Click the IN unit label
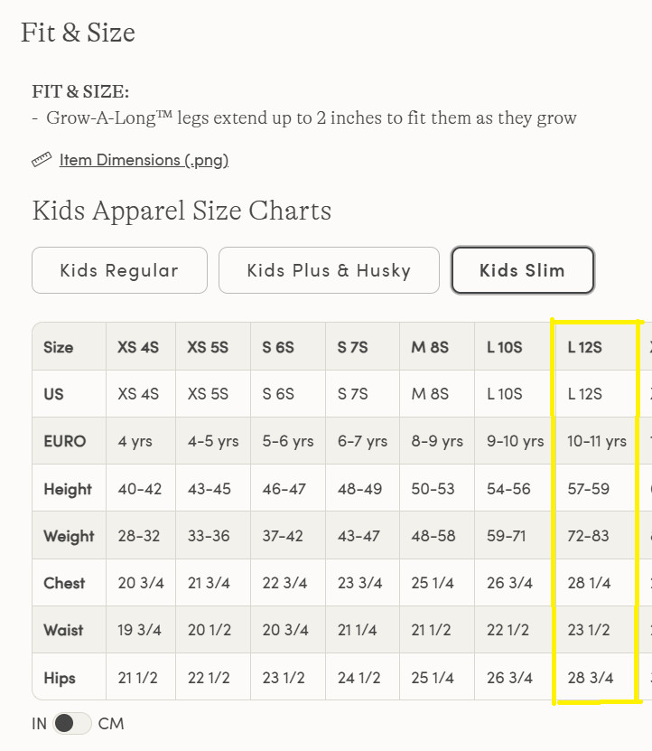Screen dimensions: 652x751 pos(39,723)
